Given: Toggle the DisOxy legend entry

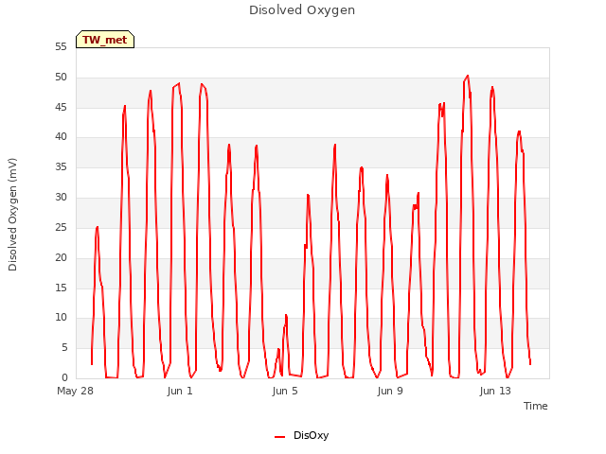Looking at the screenshot, I should (301, 435).
